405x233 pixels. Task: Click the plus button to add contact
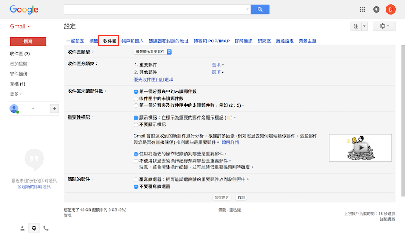(x=54, y=108)
